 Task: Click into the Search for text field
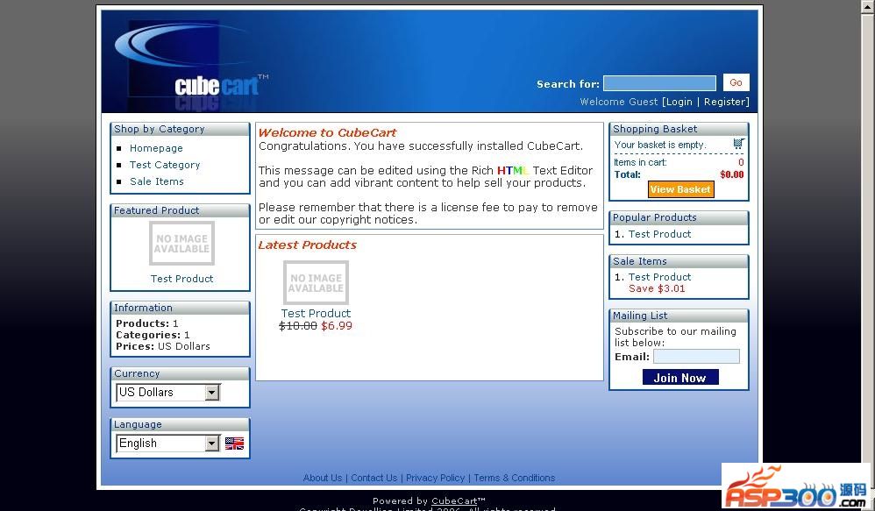click(659, 83)
